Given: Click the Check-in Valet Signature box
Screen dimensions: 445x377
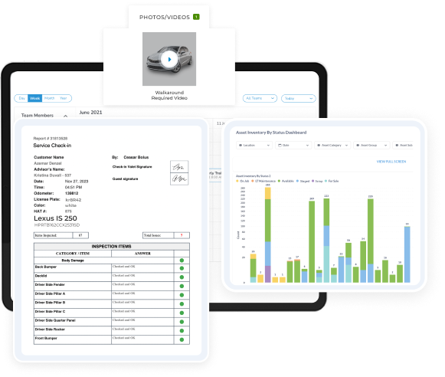Looking at the screenshot, I should (179, 166).
